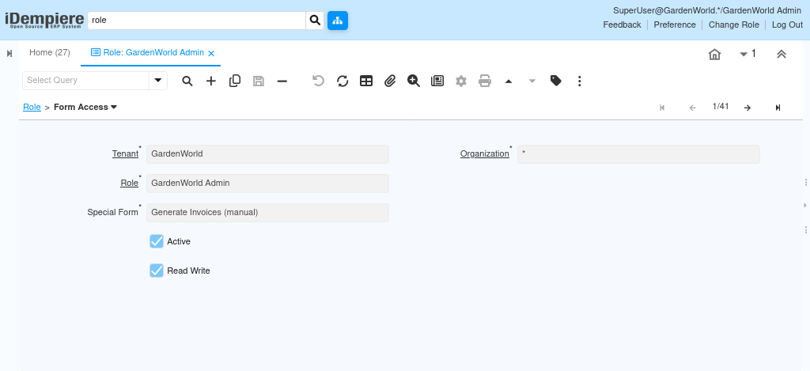Image resolution: width=810 pixels, height=371 pixels.
Task: Toggle grid view icon
Action: [366, 81]
